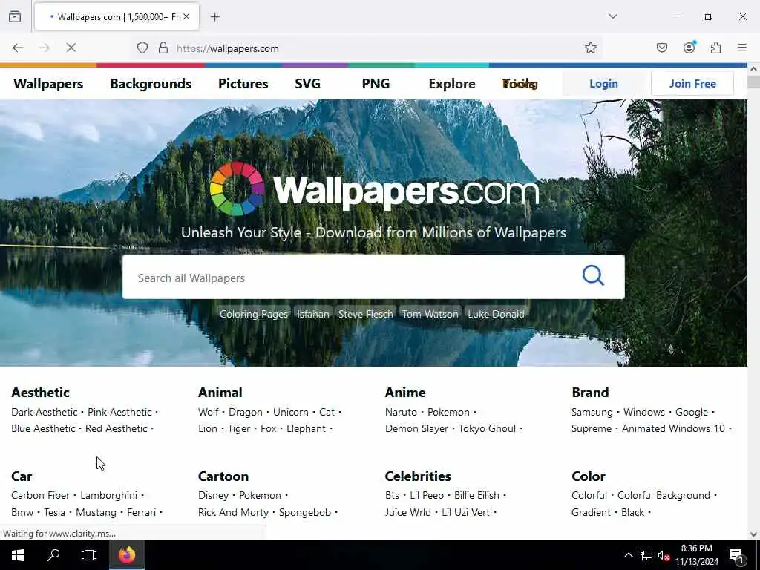
Task: Open the Carbon Fiber link
Action: point(40,495)
